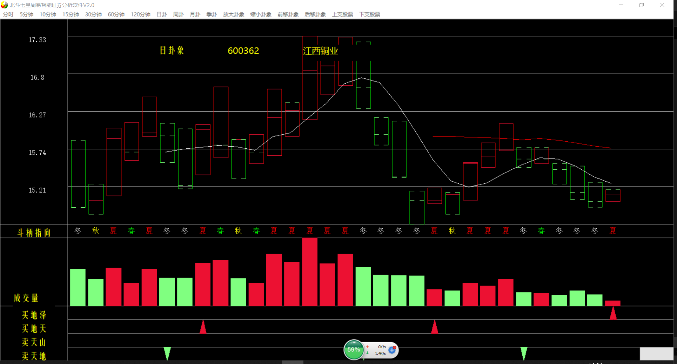Click price label 16.8
677x364 pixels.
point(37,77)
